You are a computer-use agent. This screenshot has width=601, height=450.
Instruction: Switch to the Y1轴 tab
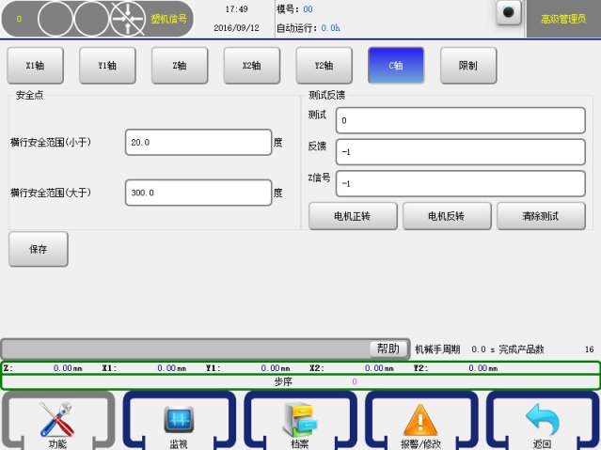pyautogui.click(x=107, y=66)
